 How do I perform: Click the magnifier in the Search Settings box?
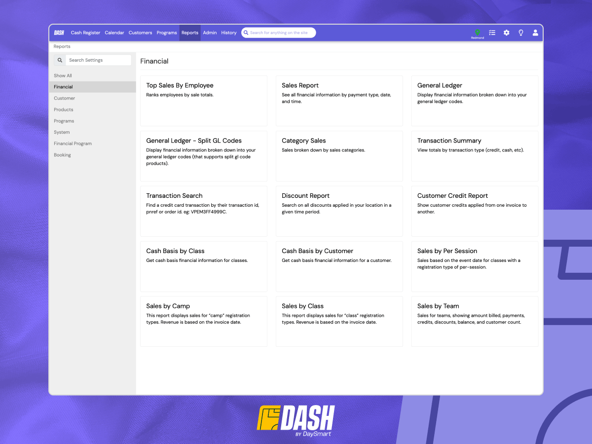tap(60, 60)
